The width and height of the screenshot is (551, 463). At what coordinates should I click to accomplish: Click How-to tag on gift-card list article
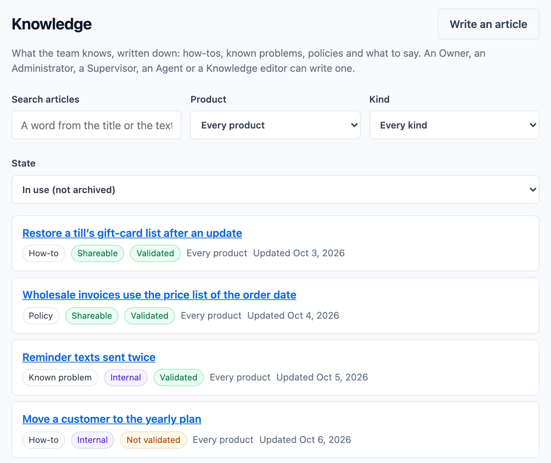(x=44, y=253)
